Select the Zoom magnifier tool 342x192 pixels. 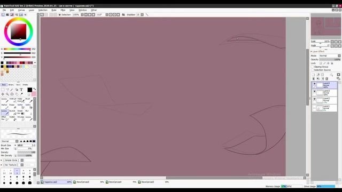tap(7, 94)
